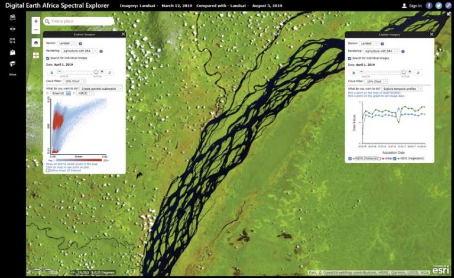The height and width of the screenshot is (278, 454).
Task: Click date slider handle in right panel
Action: 404,72
